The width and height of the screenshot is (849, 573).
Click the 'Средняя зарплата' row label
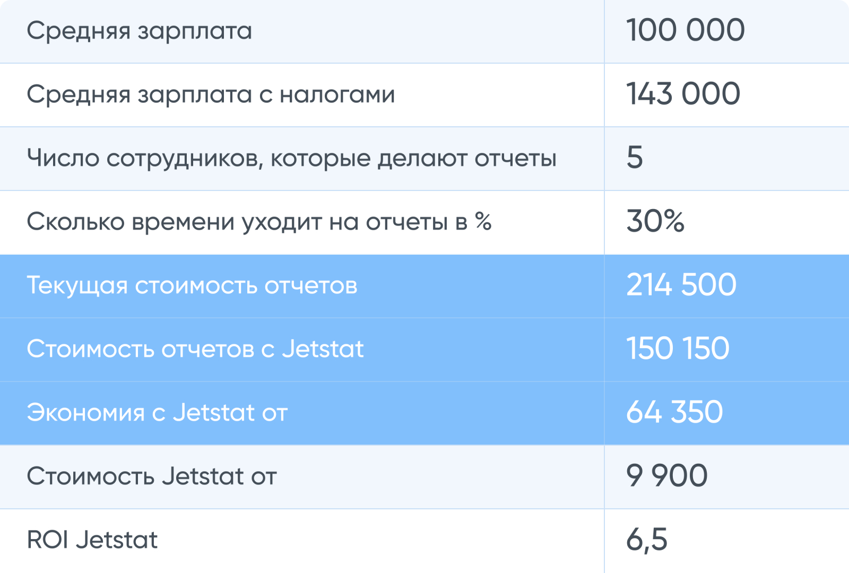tap(139, 31)
